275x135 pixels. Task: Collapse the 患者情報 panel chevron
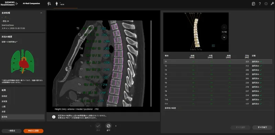coord(41,13)
